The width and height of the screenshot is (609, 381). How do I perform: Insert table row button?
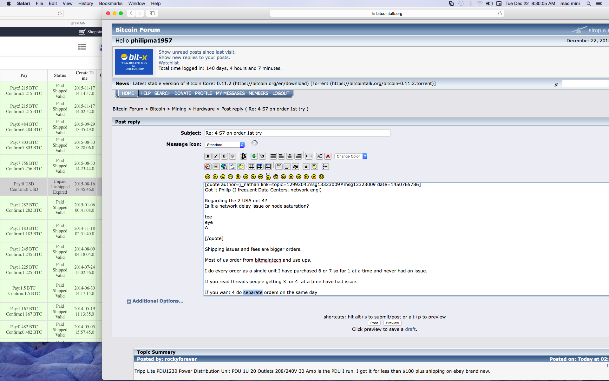[260, 166]
